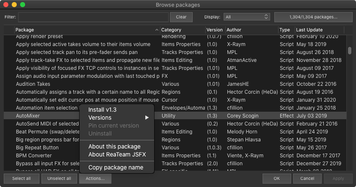This screenshot has height=187, width=356.
Task: Type in the Filter input field
Action: (93, 17)
